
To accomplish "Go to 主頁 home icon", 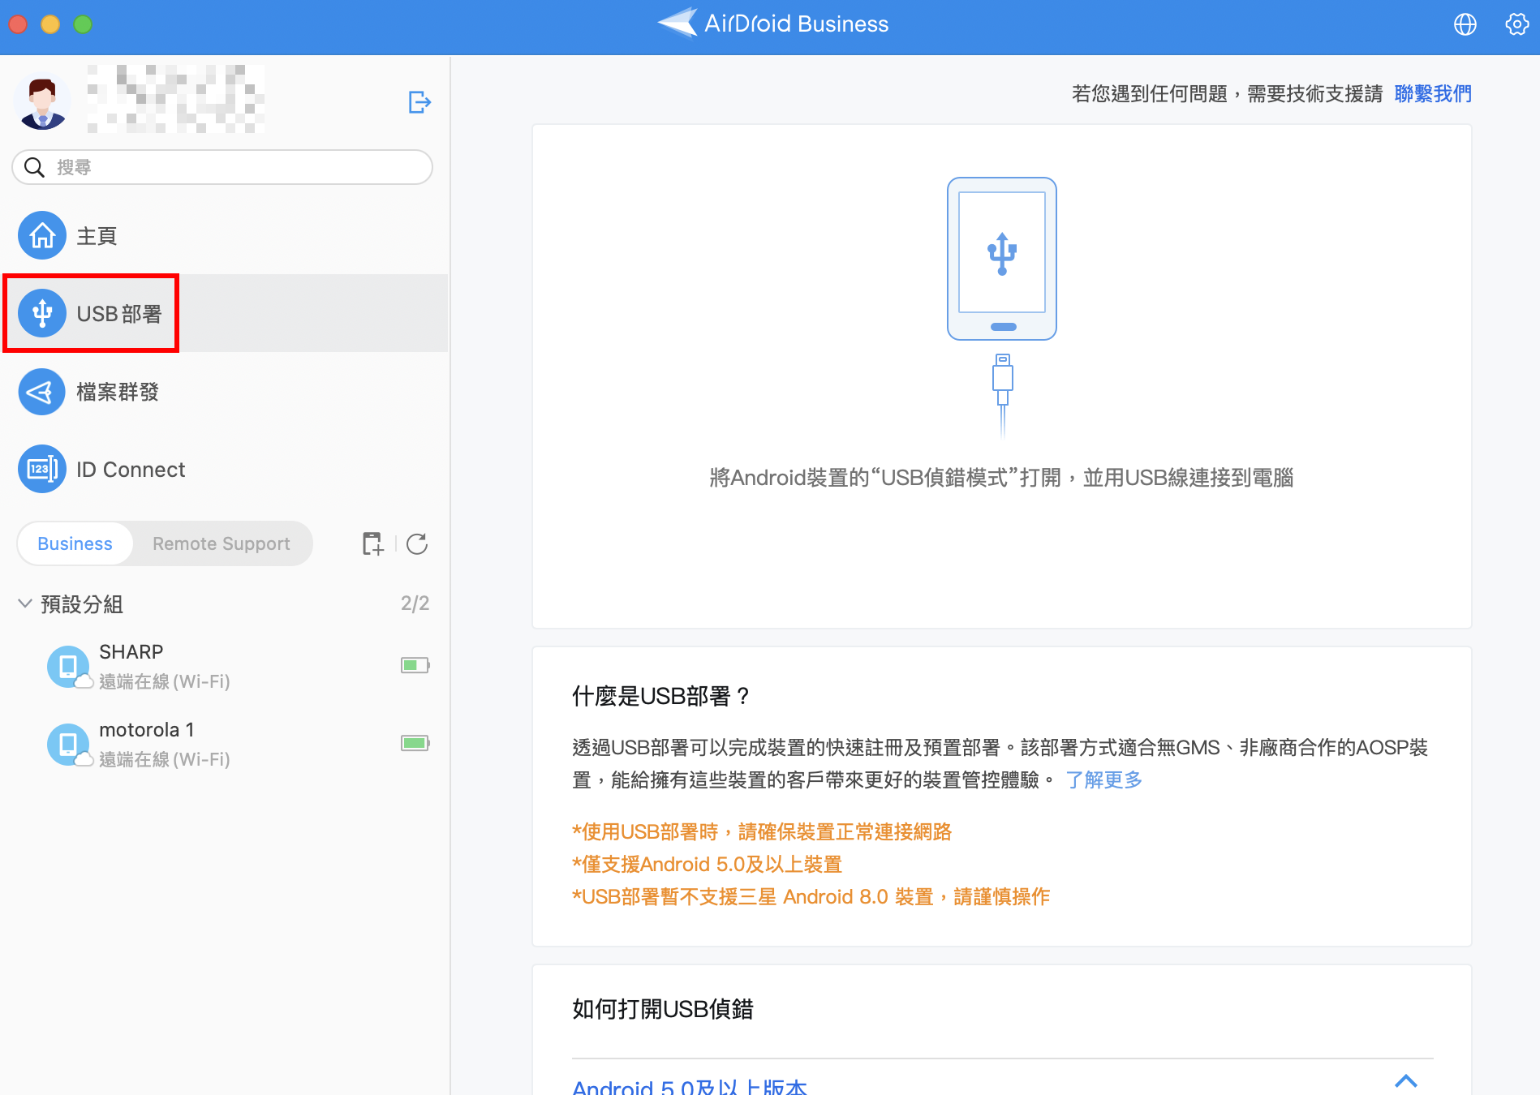I will (42, 236).
